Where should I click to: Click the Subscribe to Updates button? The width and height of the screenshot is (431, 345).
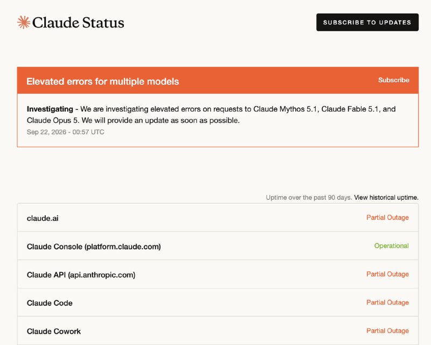tap(367, 22)
